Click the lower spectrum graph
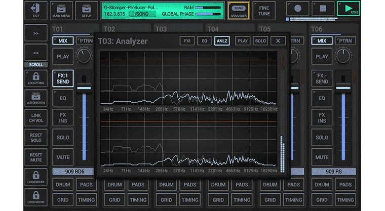 click(x=188, y=140)
